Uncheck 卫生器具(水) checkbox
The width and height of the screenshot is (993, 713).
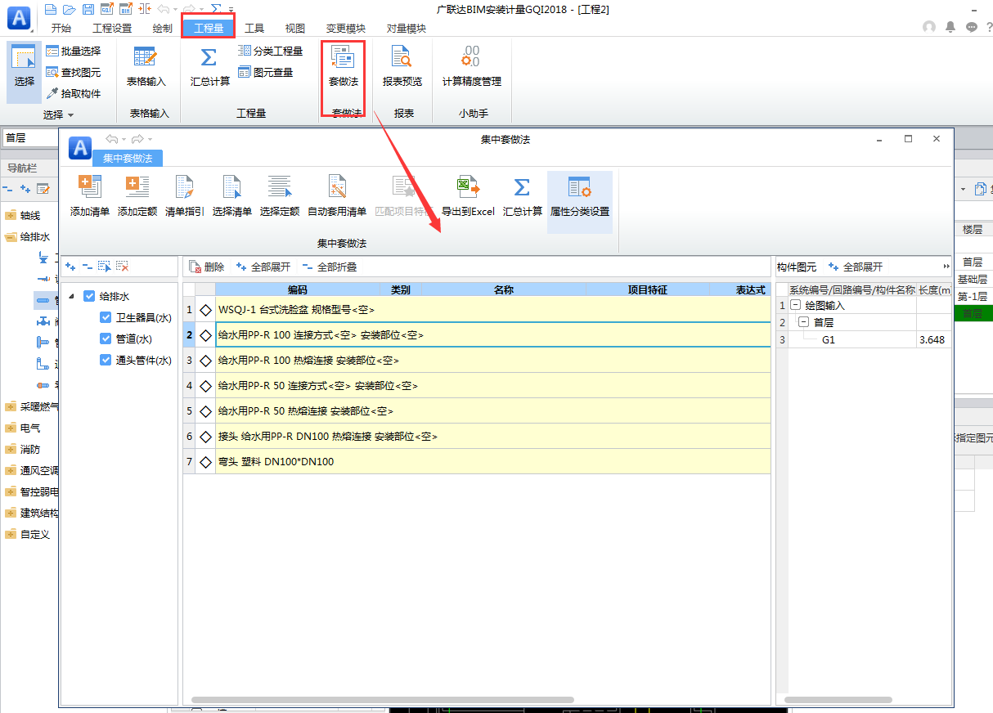(105, 317)
